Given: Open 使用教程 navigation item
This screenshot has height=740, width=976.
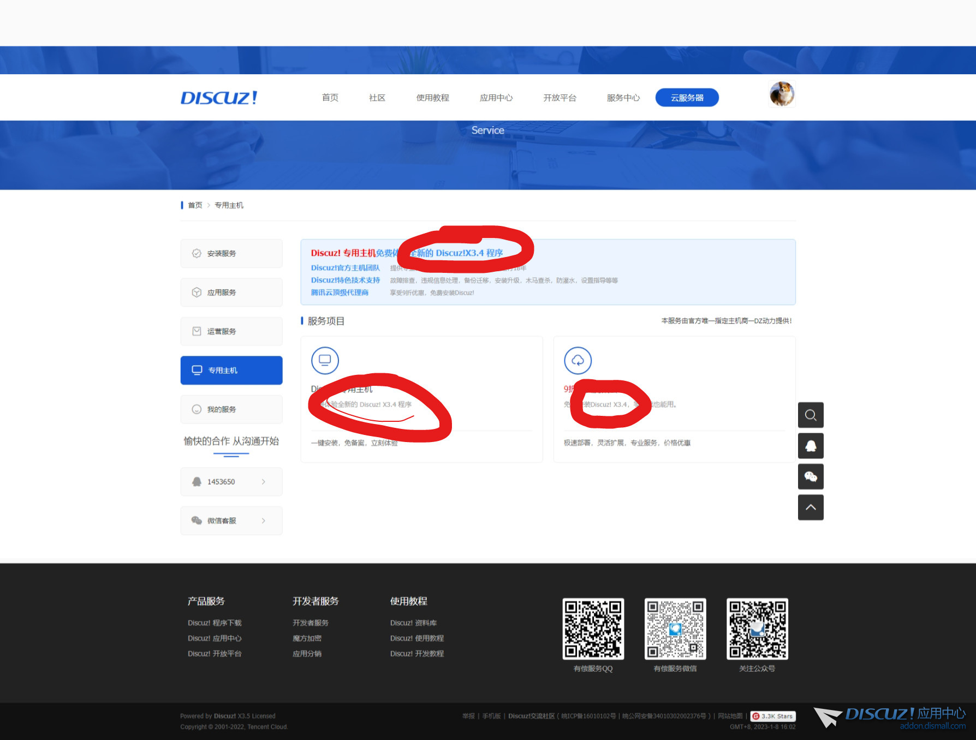Looking at the screenshot, I should [433, 98].
